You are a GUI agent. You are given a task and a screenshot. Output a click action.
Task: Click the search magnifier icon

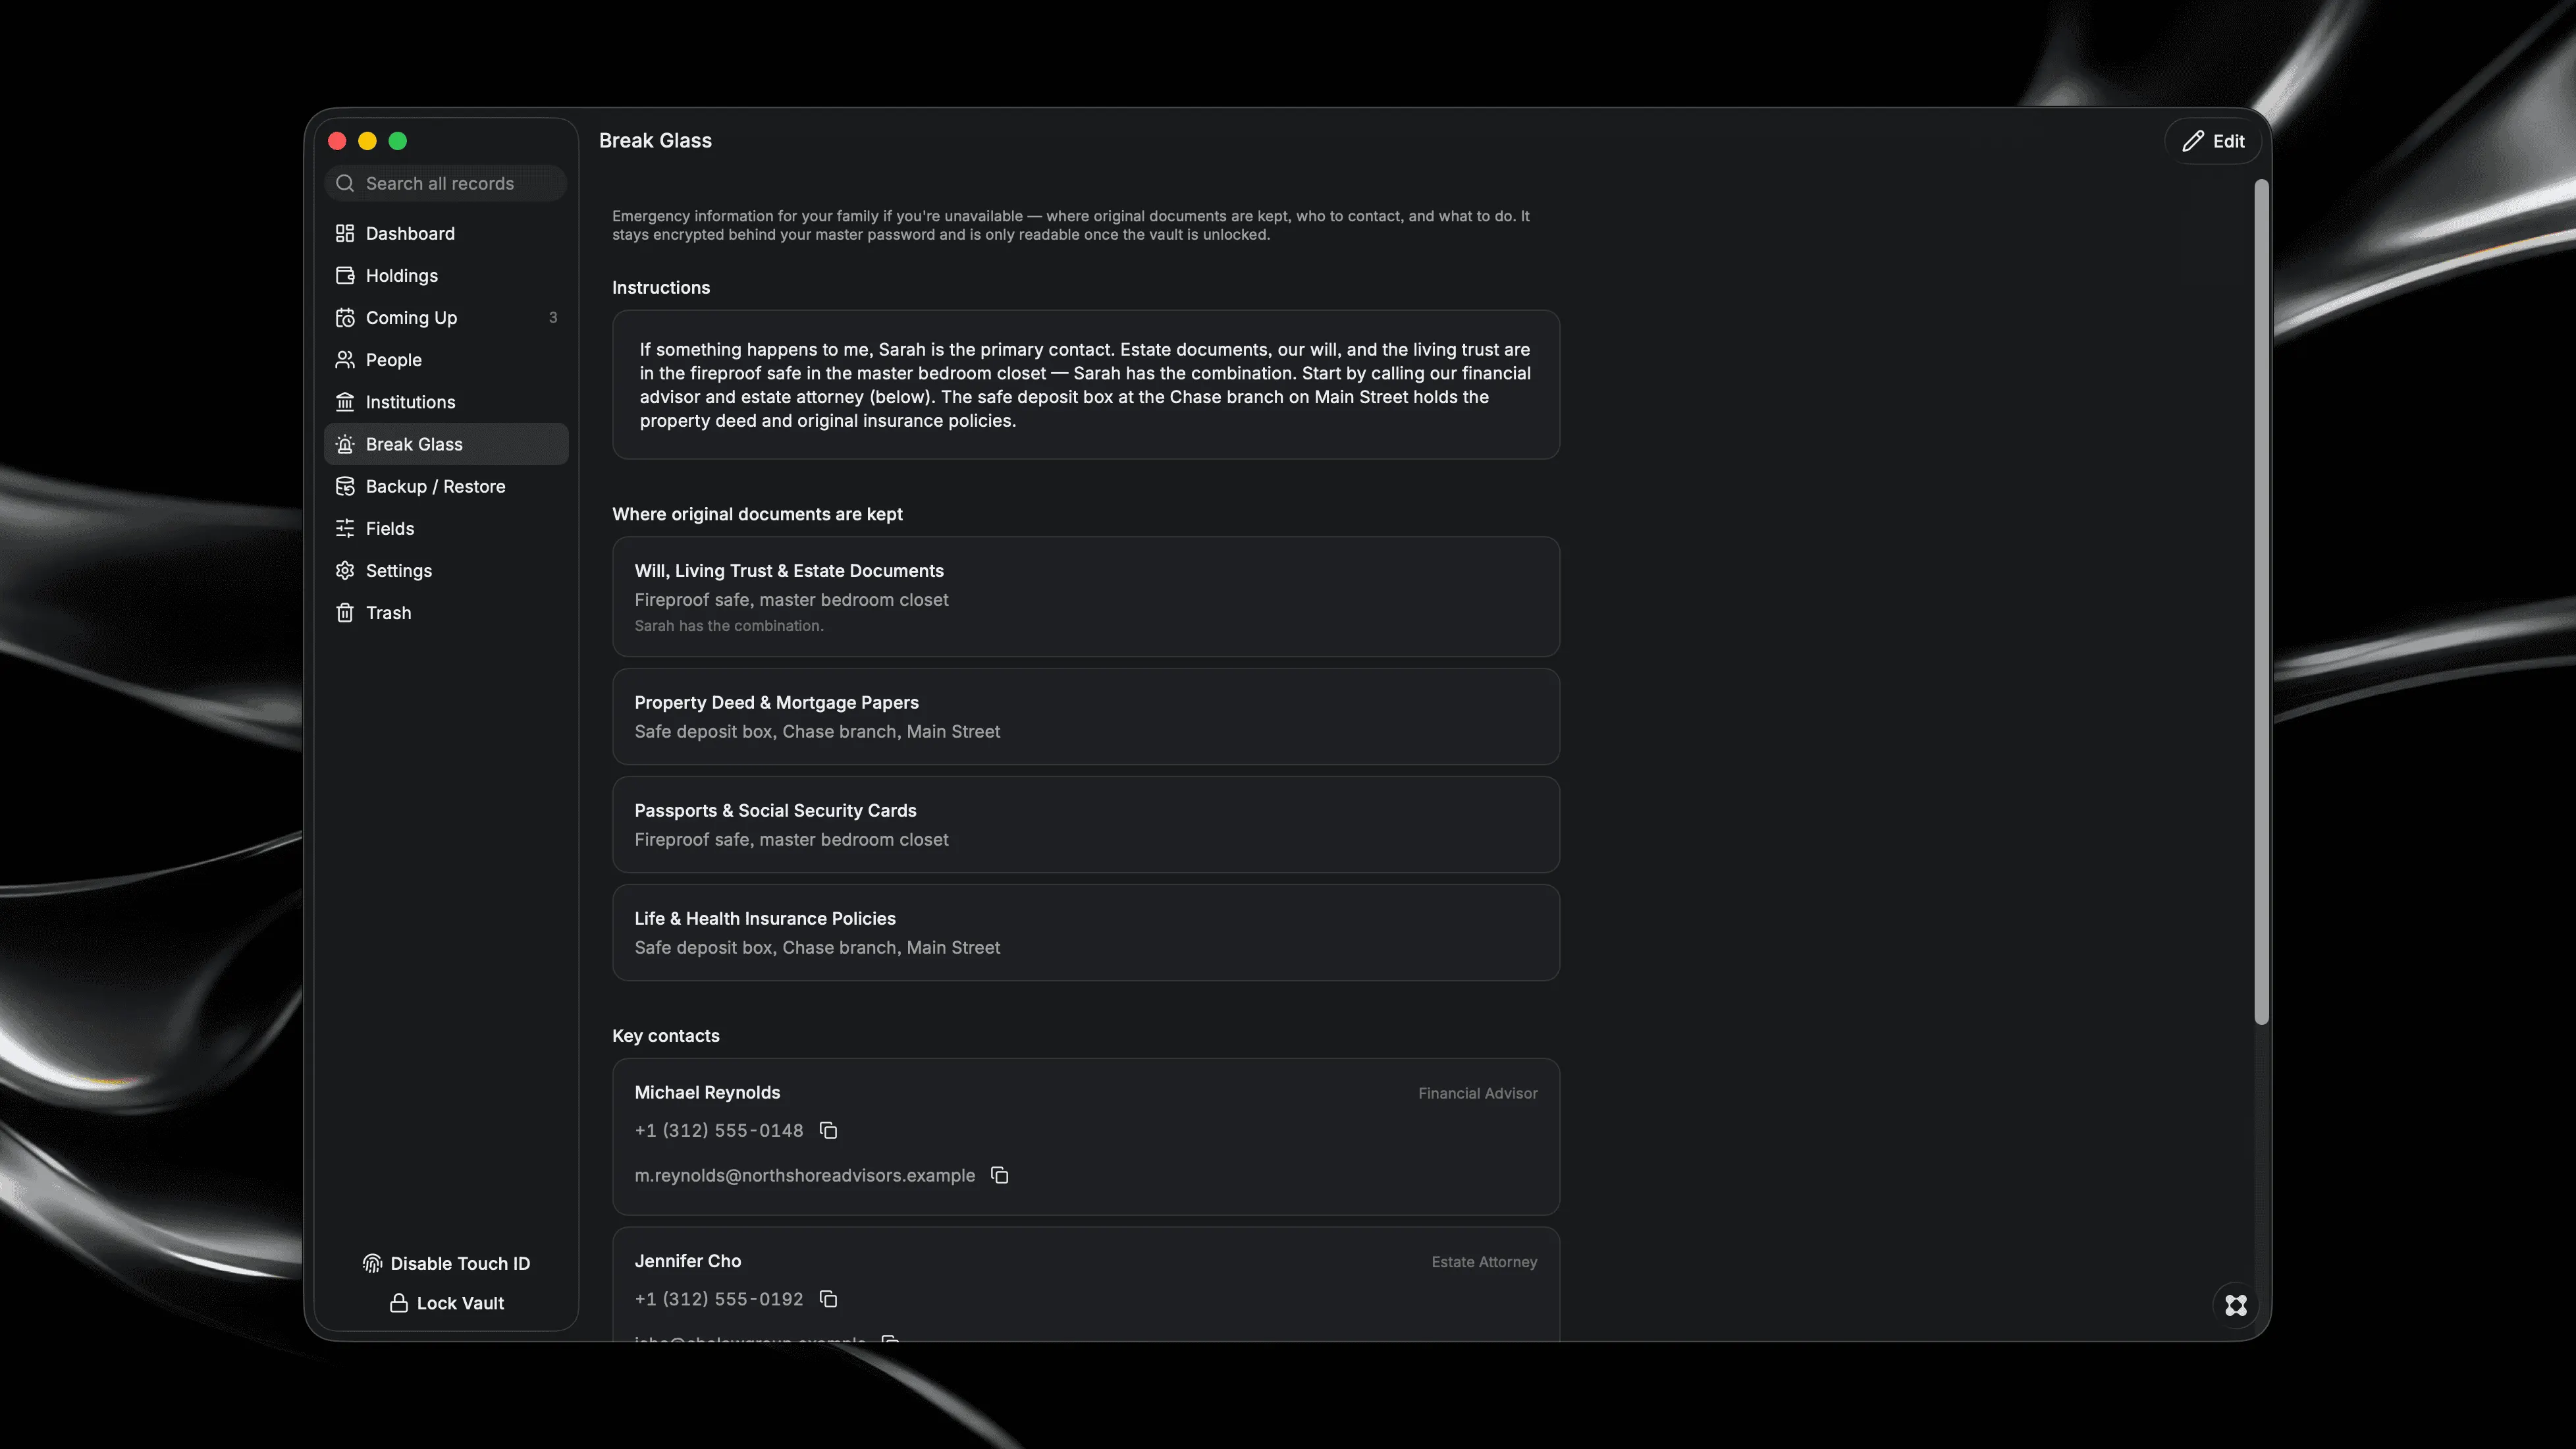[x=345, y=183]
